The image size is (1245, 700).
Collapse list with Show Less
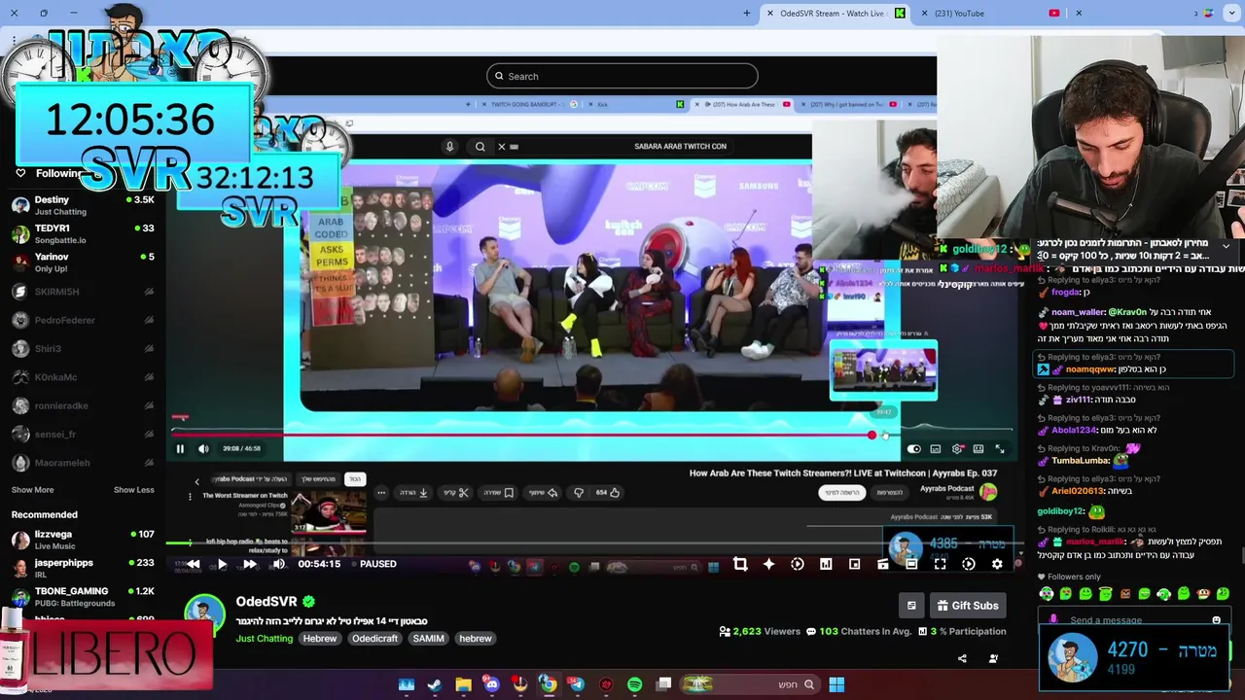coord(134,490)
